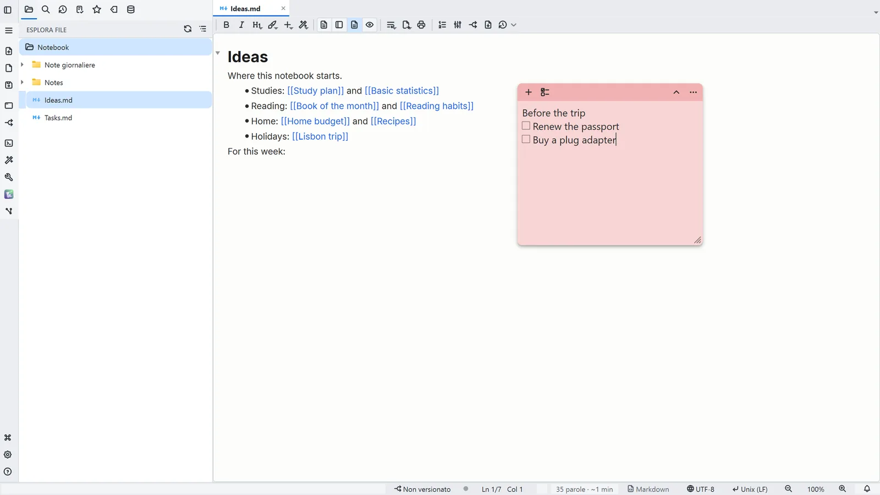The width and height of the screenshot is (880, 495).
Task: Check the Buy a plug adapter checkbox
Action: coord(526,140)
